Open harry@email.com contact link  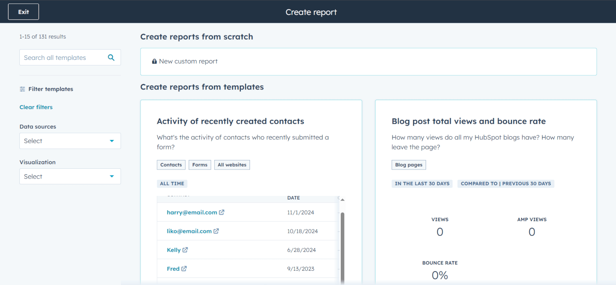(192, 212)
